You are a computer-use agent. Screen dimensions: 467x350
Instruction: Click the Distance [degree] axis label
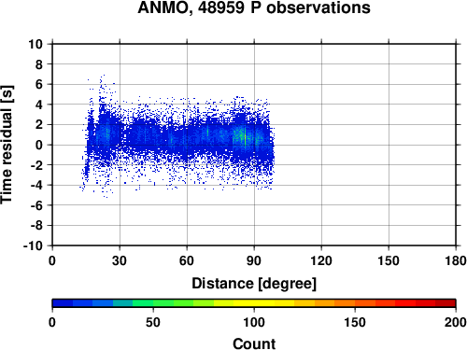pos(254,284)
